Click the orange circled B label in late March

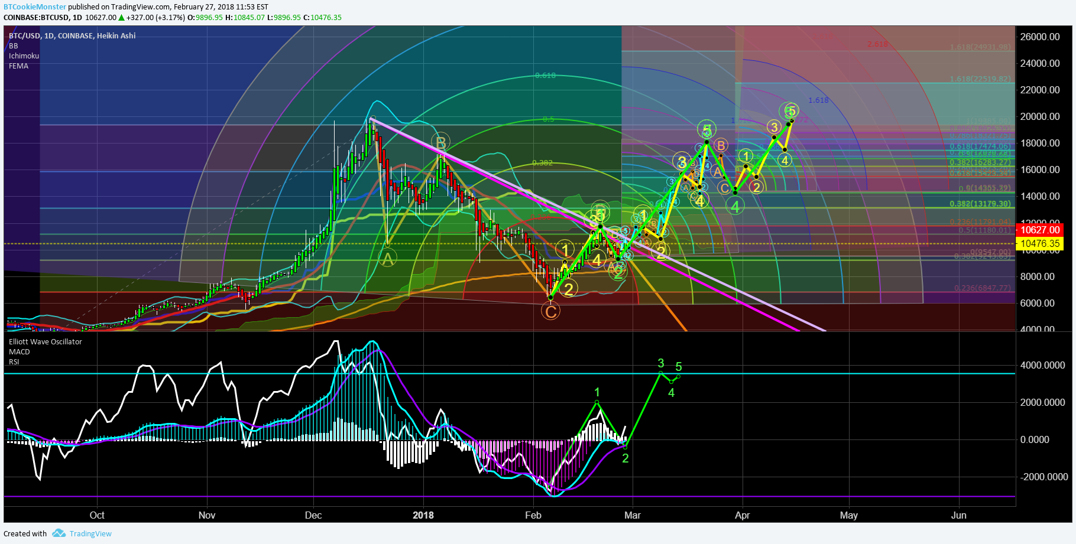(721, 145)
